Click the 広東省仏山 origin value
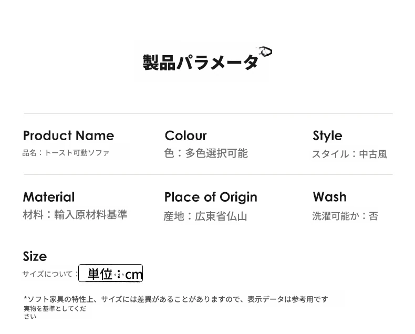Screen dimensions: 415x334 221,216
